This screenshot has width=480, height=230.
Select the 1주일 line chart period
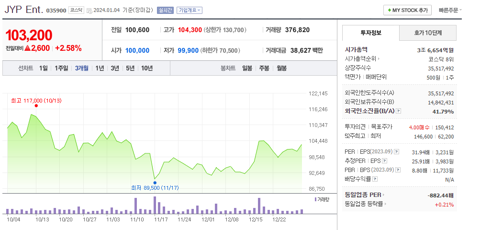[61, 68]
